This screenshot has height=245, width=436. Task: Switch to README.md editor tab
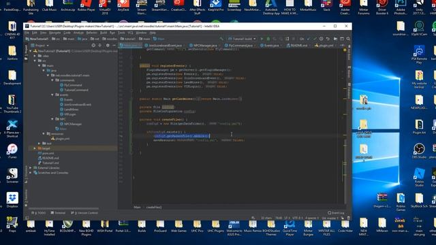297,46
